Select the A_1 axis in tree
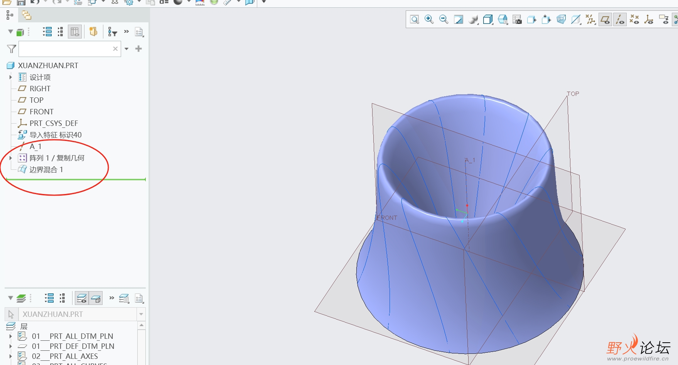This screenshot has height=365, width=678. (35, 146)
